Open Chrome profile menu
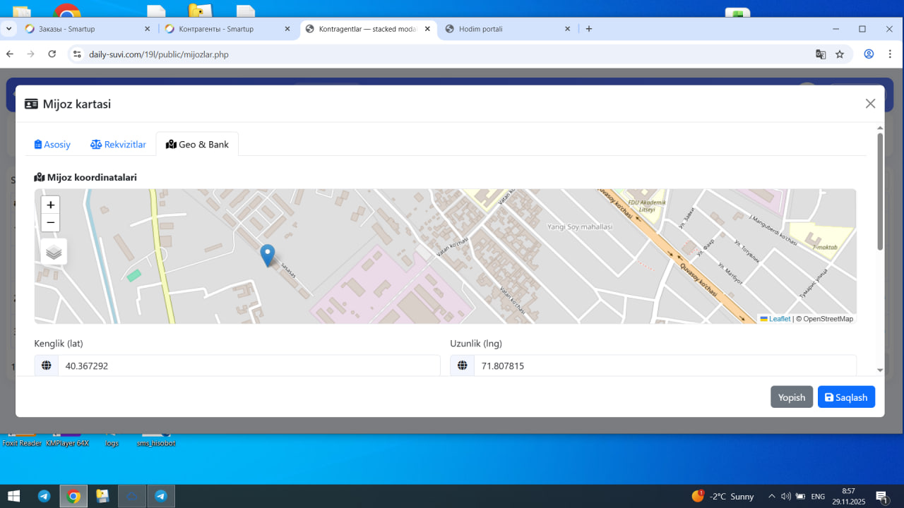 (869, 54)
